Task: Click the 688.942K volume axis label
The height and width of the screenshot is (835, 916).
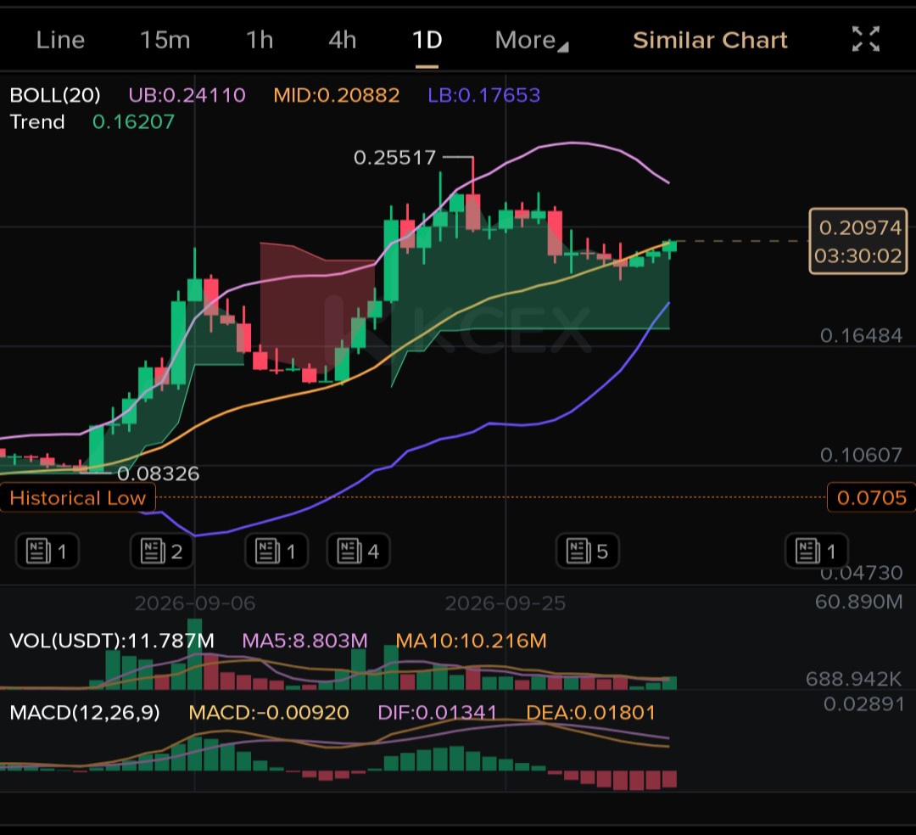Action: tap(853, 678)
